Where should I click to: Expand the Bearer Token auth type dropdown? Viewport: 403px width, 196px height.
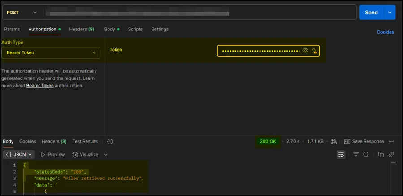pos(51,52)
